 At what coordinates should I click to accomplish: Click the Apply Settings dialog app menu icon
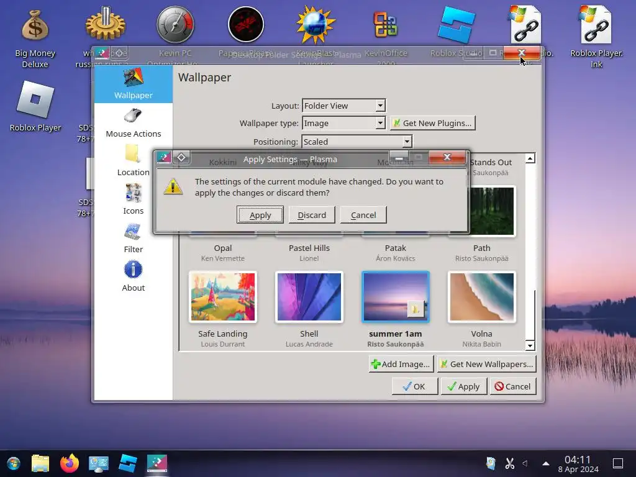coord(164,157)
